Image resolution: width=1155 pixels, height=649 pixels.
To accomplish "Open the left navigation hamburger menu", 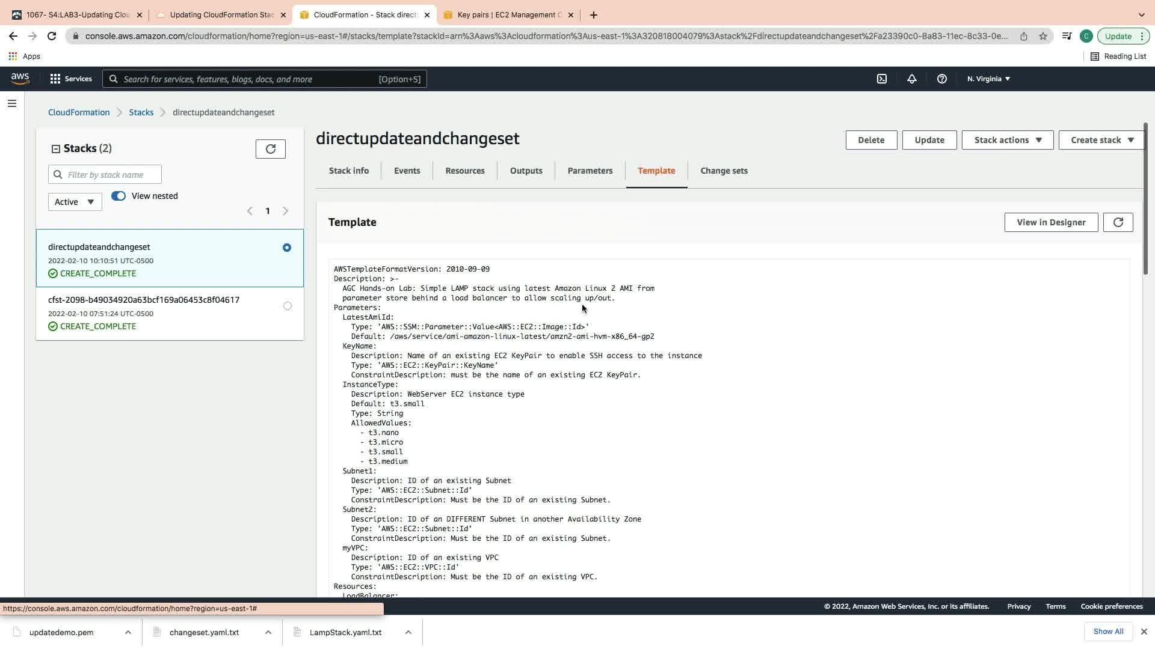I will pos(12,103).
